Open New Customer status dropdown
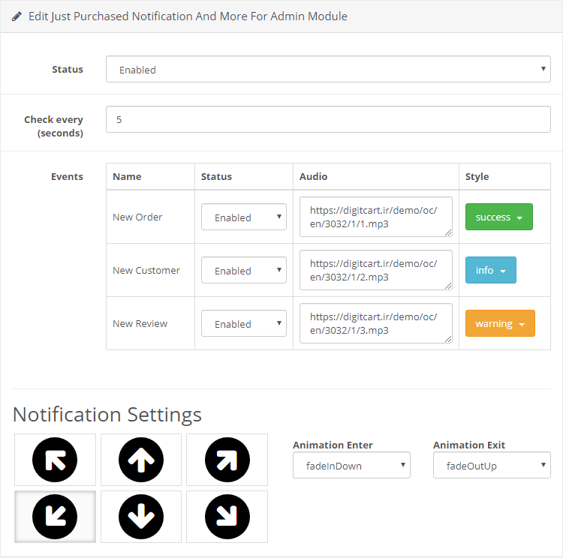Screen dimensions: 563x558 (x=244, y=270)
